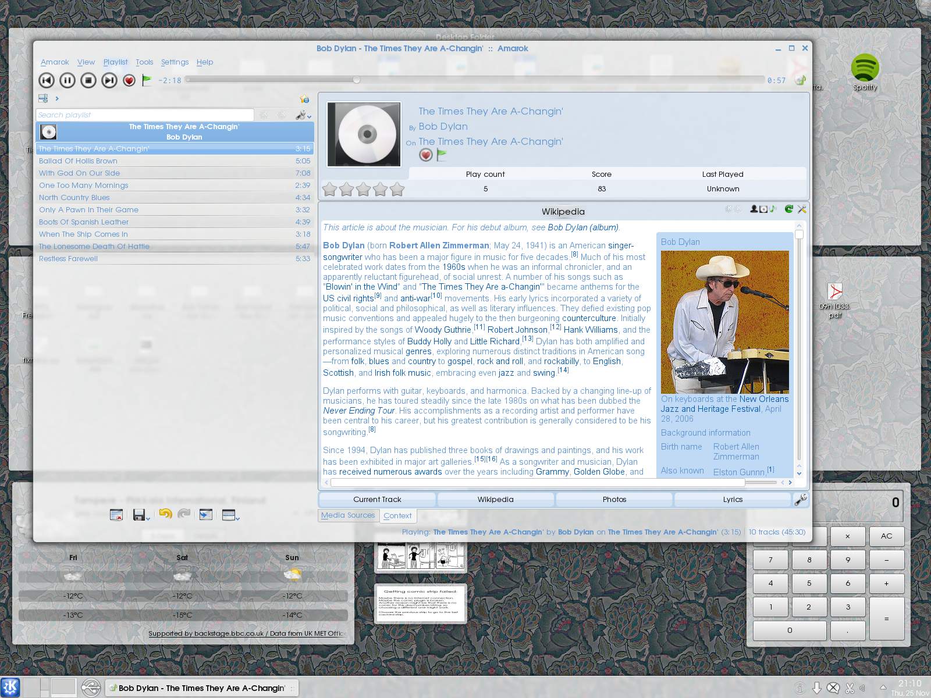Open the Media Sources tab

pos(348,515)
